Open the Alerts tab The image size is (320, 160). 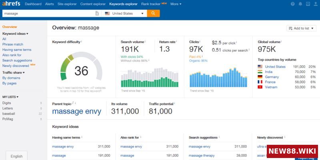49,4
